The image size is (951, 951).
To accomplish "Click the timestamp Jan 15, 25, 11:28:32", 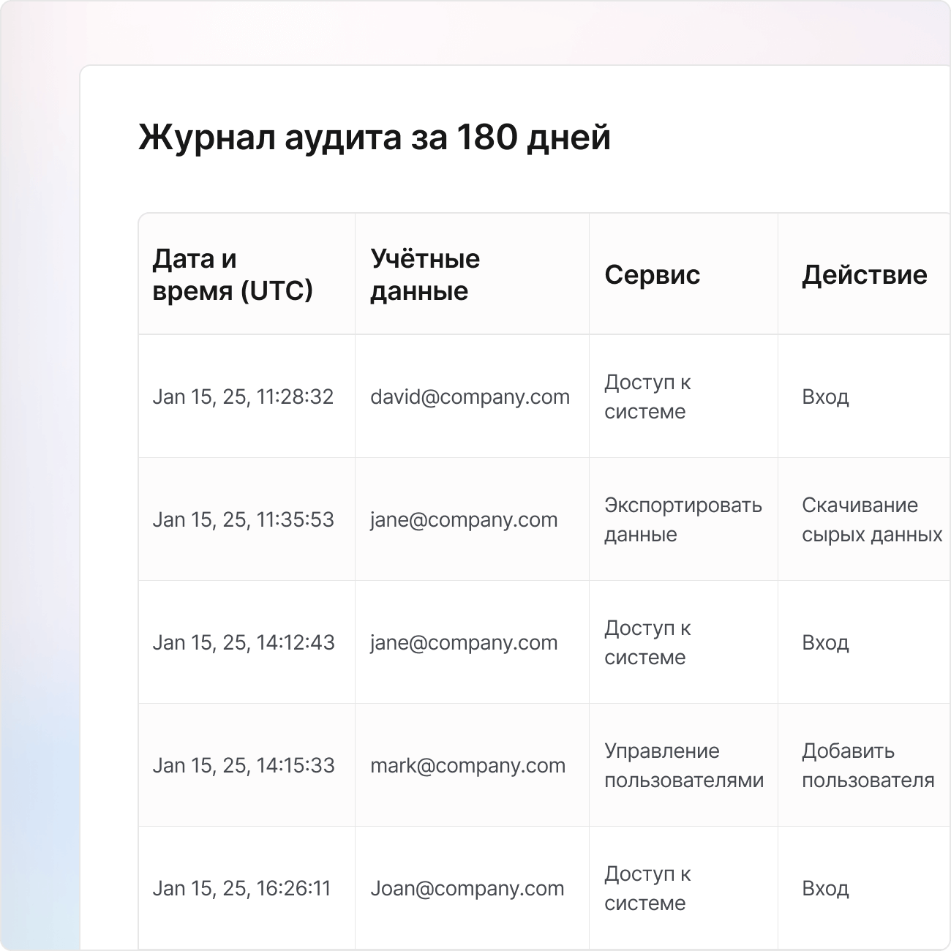I will click(x=243, y=396).
